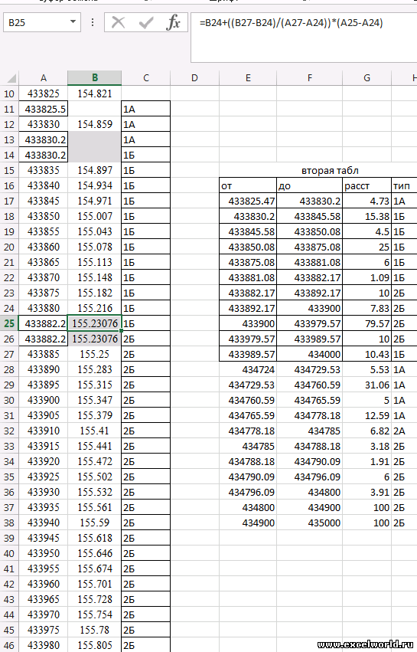Click the cell with value 79.57
Viewport: 417px width, 652px height.
(367, 323)
